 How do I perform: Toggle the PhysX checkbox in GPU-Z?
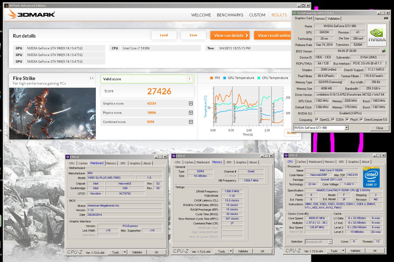347,119
